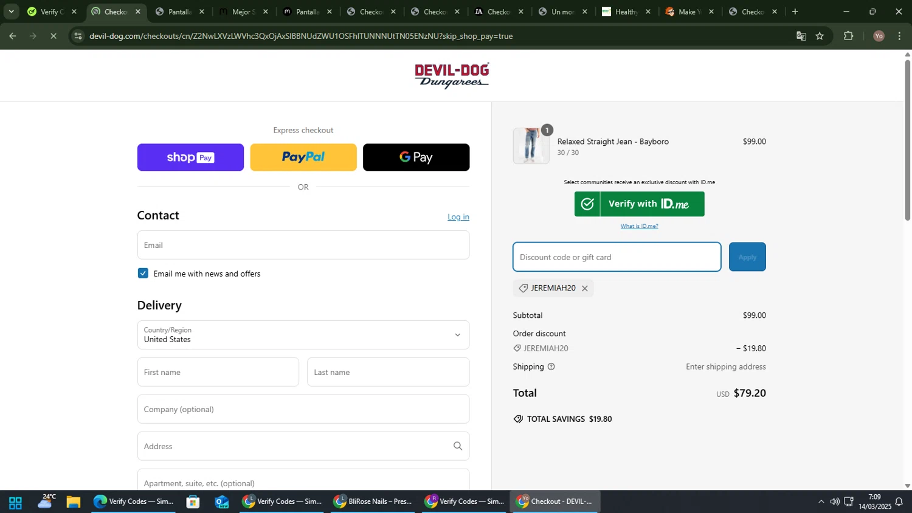This screenshot has width=912, height=513.
Task: Toggle Email me with news and offers
Action: pyautogui.click(x=143, y=274)
